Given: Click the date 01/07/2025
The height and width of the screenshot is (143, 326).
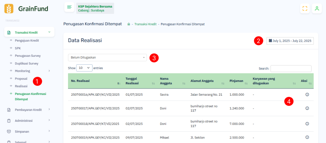Looking at the screenshot, I should point(134,95).
